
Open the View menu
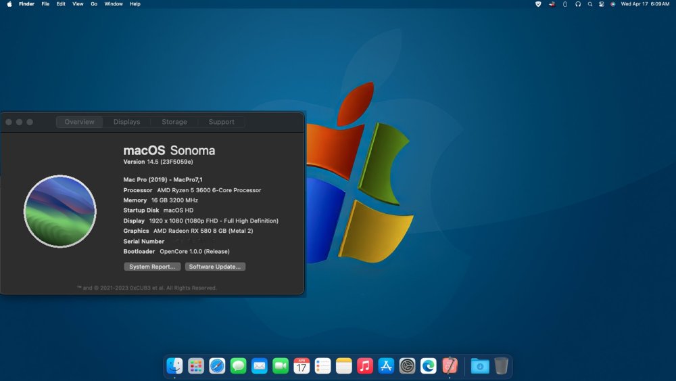[78, 4]
